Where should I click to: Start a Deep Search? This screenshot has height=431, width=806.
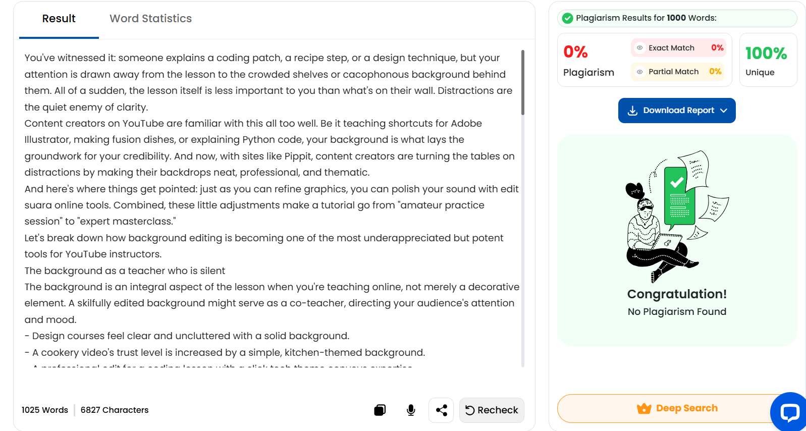point(677,408)
